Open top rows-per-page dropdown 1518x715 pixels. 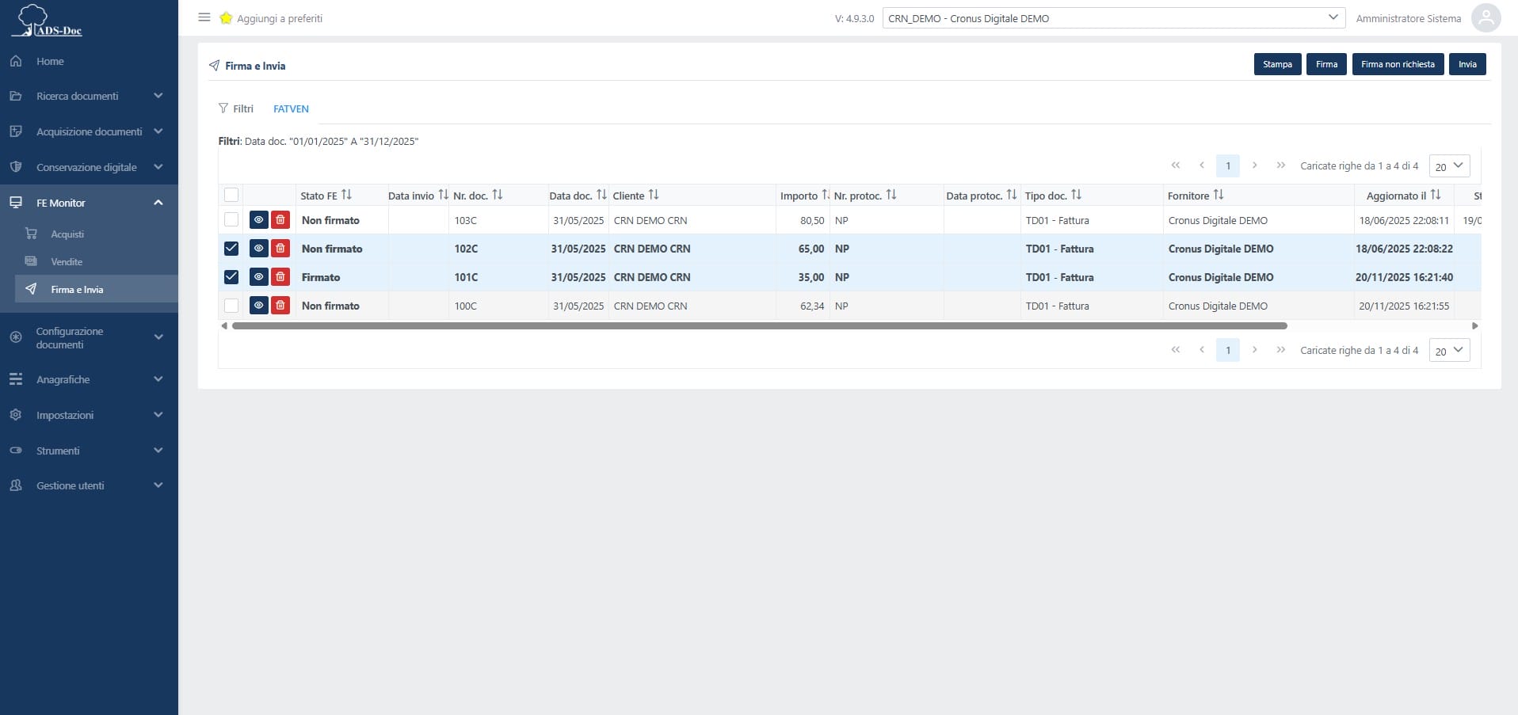pyautogui.click(x=1449, y=166)
